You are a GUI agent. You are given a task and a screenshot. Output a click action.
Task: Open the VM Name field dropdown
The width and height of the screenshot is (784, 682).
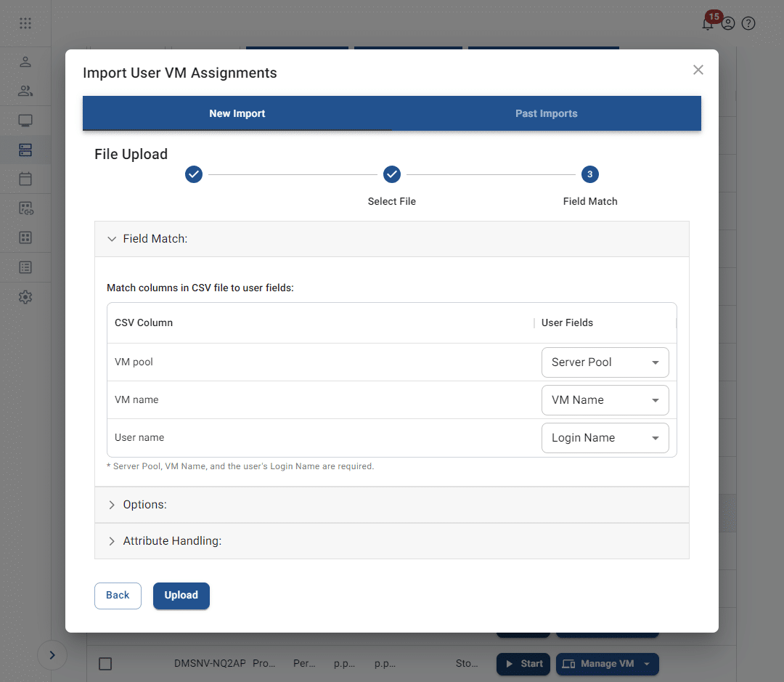tap(605, 400)
